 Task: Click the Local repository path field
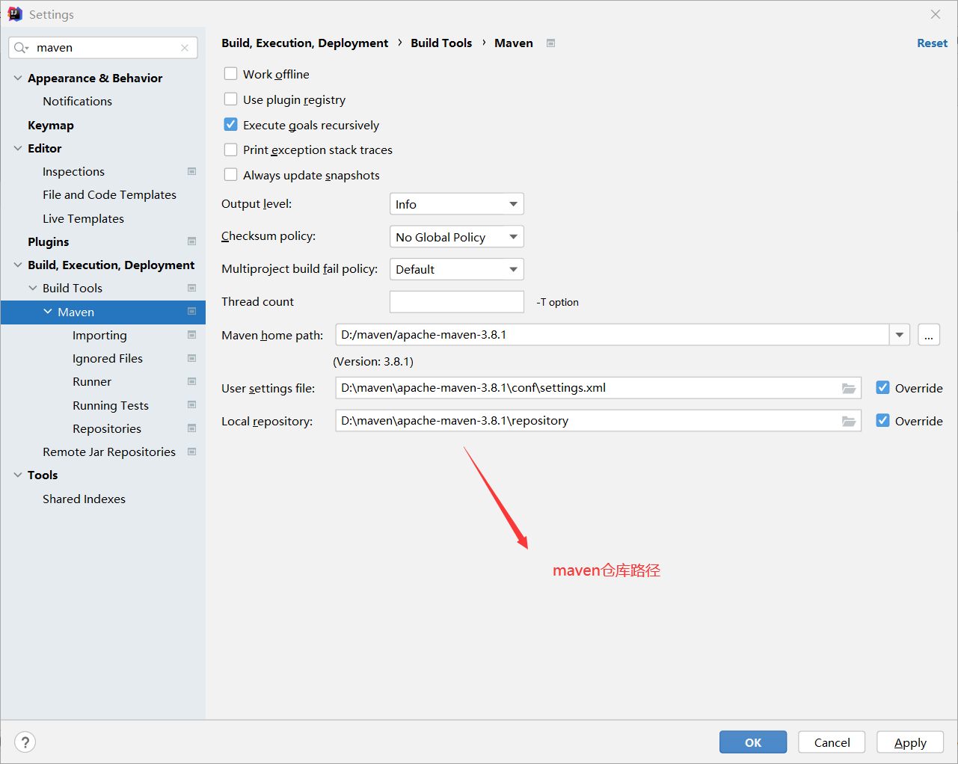pos(598,421)
